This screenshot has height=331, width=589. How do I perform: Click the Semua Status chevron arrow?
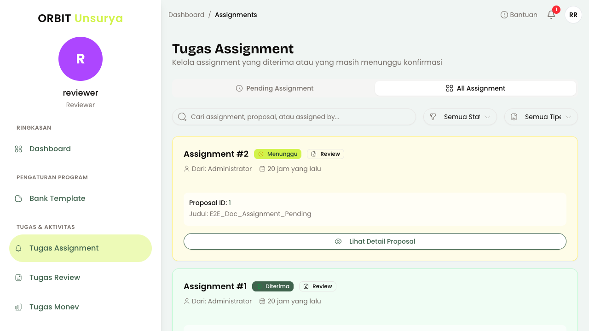[x=487, y=117]
